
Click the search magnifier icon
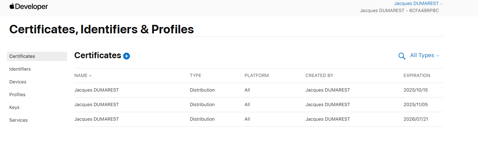click(402, 56)
